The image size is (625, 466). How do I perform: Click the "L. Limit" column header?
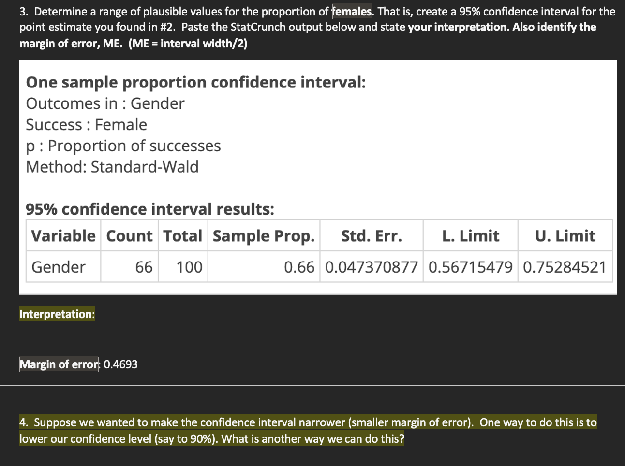(470, 236)
